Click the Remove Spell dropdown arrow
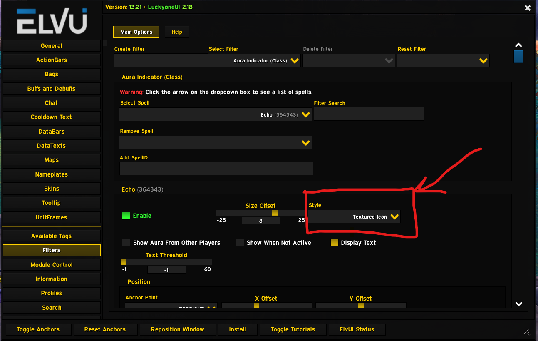This screenshot has width=538, height=341. click(x=306, y=143)
